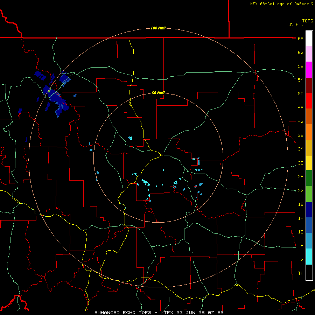Click the 50 legend value
This screenshot has width=315, height=315.
[301, 94]
